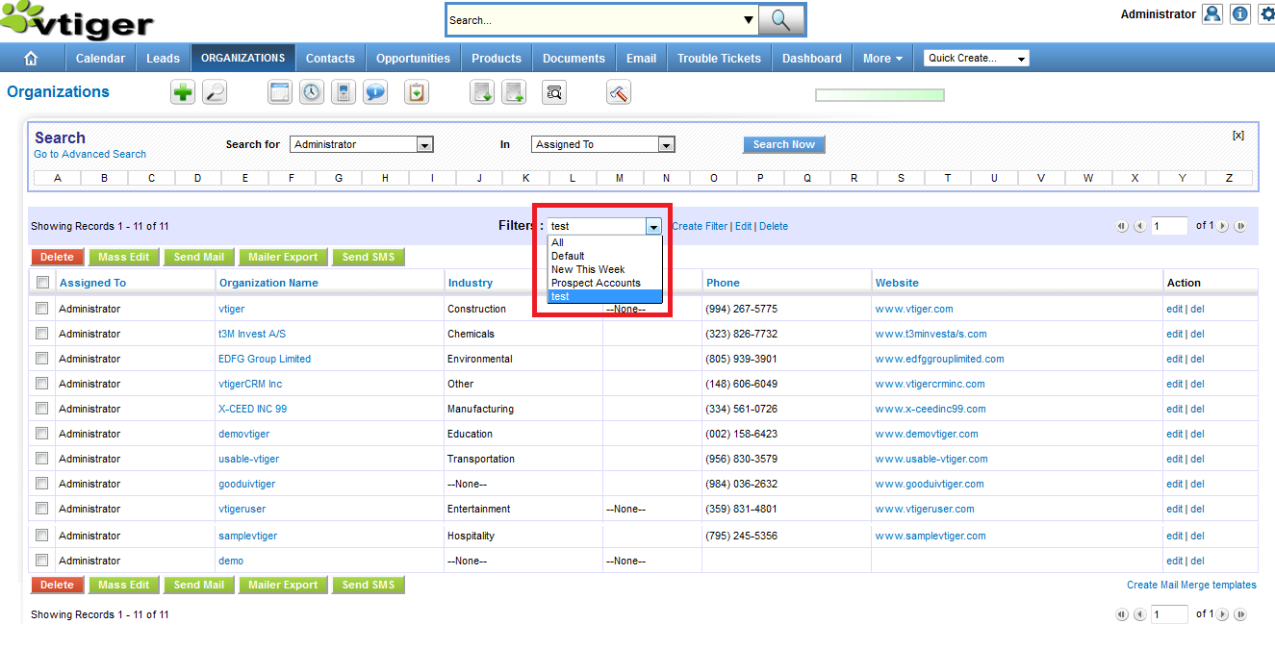The width and height of the screenshot is (1275, 649).
Task: Tick the demovtiger row checkbox
Action: tap(42, 434)
